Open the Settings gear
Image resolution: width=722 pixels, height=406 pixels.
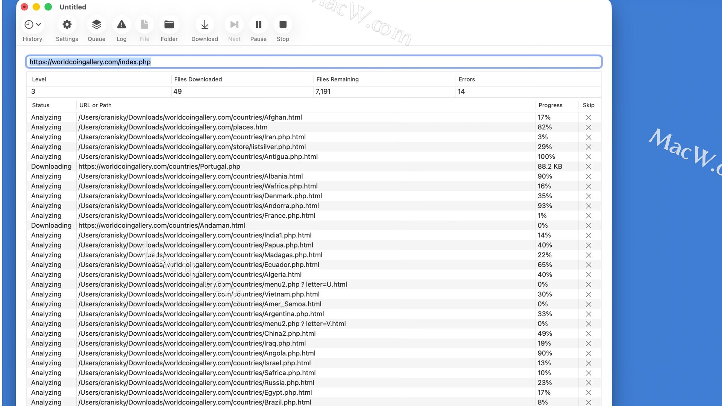[67, 25]
